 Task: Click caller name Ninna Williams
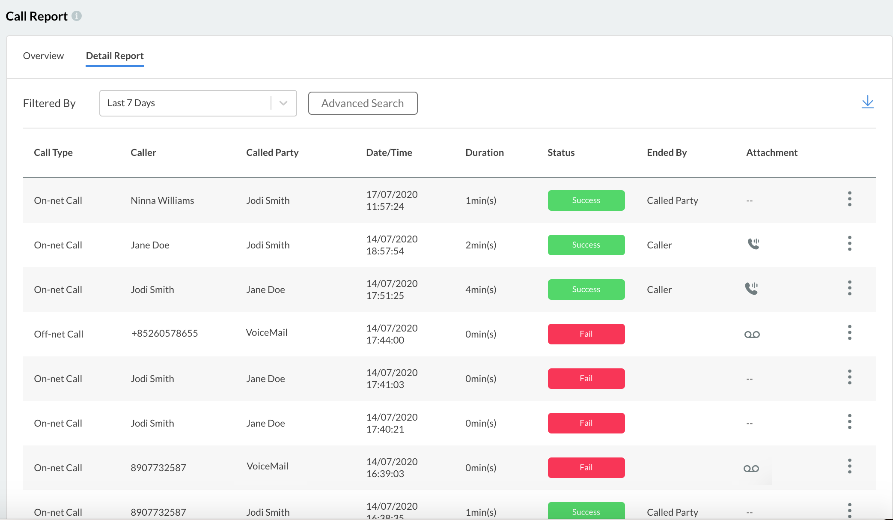click(162, 200)
